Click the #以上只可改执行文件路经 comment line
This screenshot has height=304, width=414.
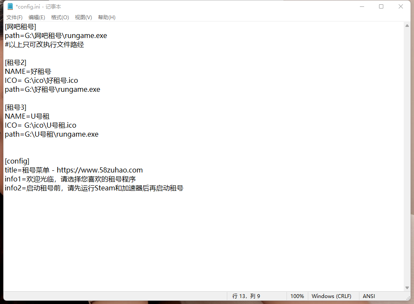(44, 45)
